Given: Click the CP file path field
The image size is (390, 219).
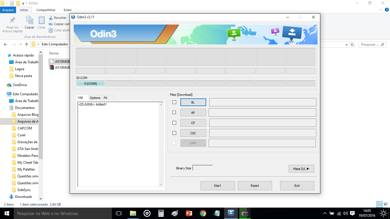Looking at the screenshot, I should click(x=263, y=123).
